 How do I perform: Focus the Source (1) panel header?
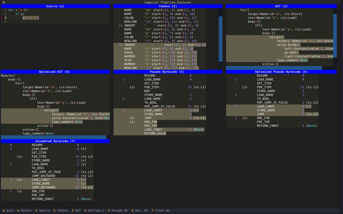pyautogui.click(x=55, y=6)
